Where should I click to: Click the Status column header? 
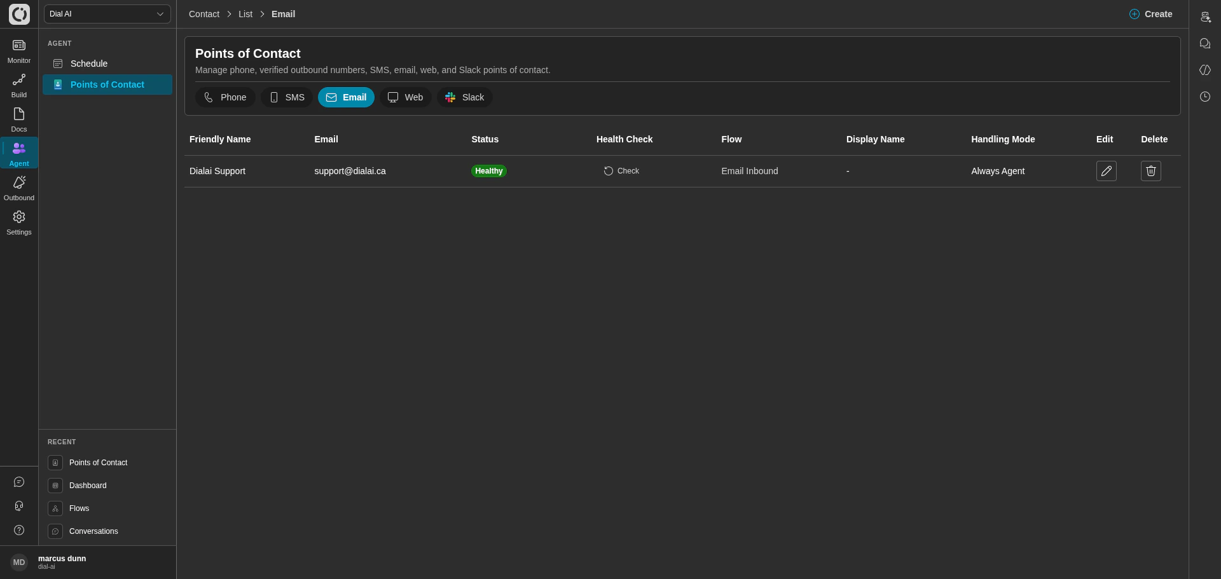tap(485, 139)
